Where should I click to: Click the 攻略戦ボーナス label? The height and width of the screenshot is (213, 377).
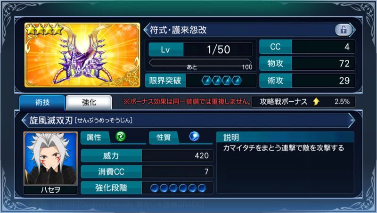point(284,102)
